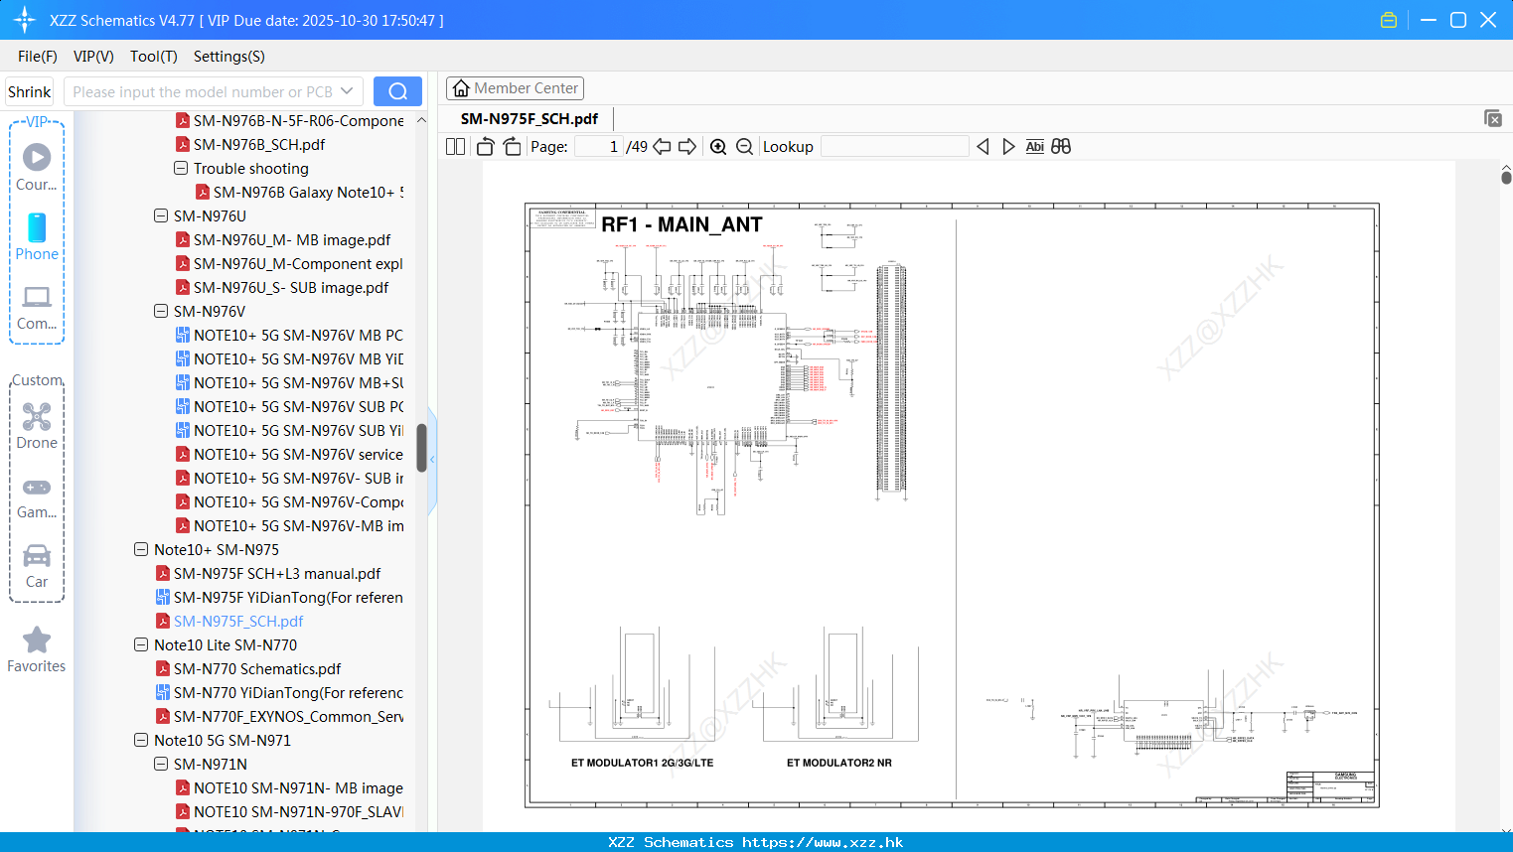
Task: Open the VIP(V) menu
Action: 93,57
